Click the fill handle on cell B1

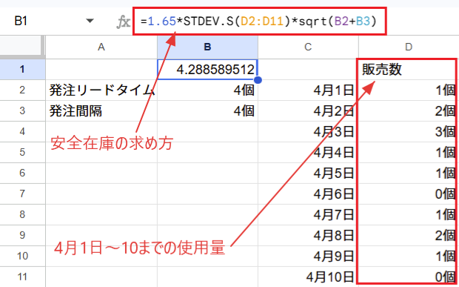(258, 80)
